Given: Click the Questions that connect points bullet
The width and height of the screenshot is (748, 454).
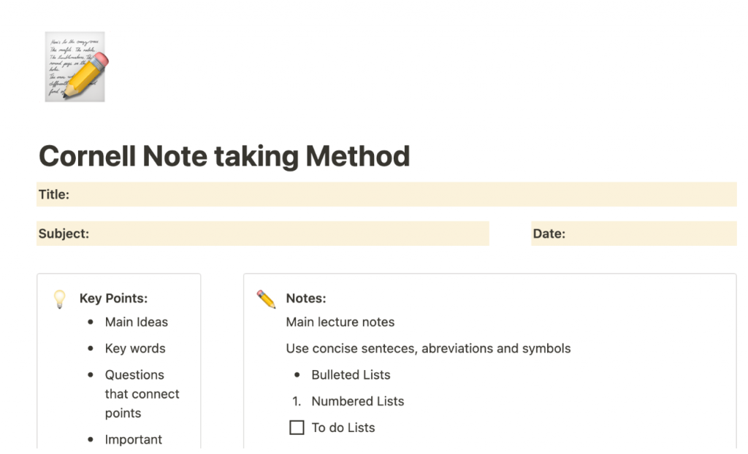Looking at the screenshot, I should pos(142,393).
